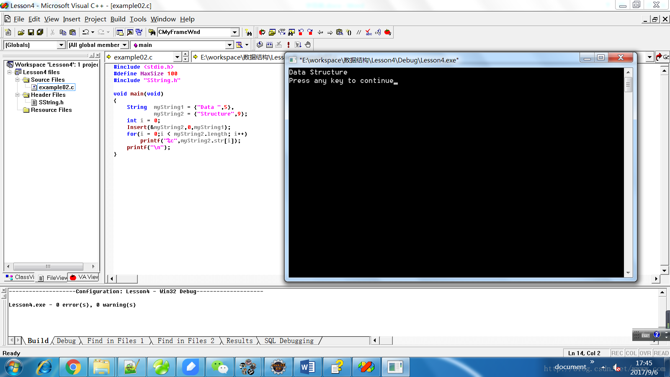Open the Undo history dropdown arrow

pyautogui.click(x=93, y=32)
